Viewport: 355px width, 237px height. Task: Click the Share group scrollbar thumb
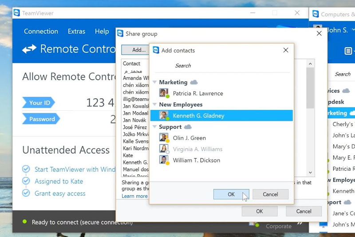point(310,88)
